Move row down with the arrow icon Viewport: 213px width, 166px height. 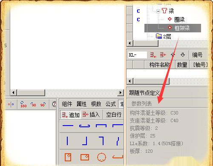pos(183,54)
